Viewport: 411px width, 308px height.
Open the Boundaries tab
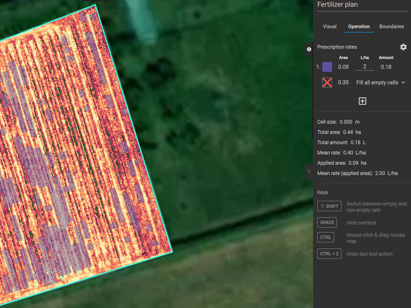391,26
